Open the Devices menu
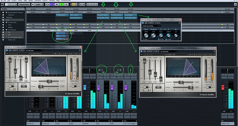The image size is (238, 126). point(45,1)
